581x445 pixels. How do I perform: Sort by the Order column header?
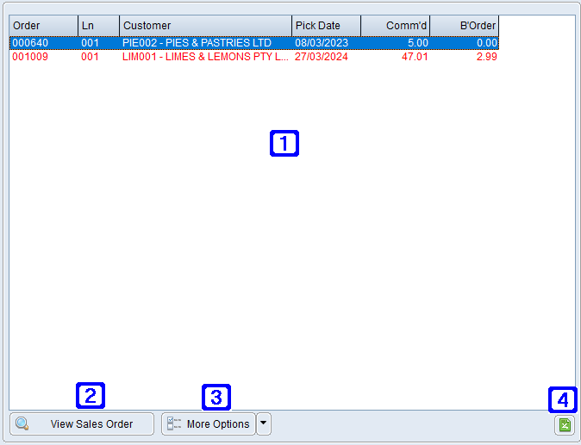pos(43,26)
